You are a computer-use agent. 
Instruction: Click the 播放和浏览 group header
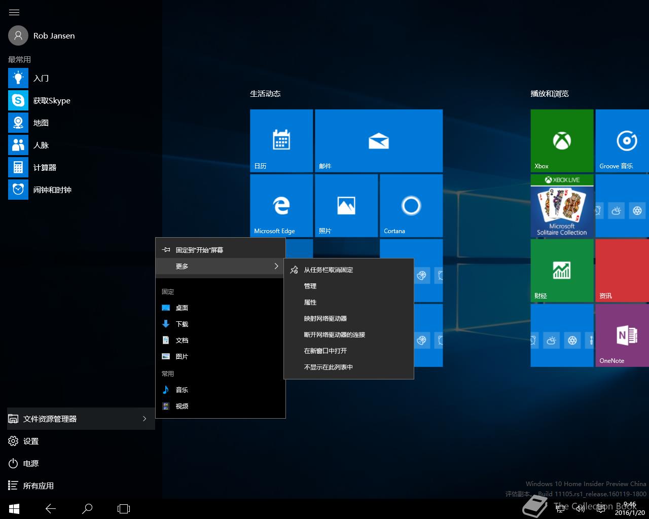click(x=550, y=94)
